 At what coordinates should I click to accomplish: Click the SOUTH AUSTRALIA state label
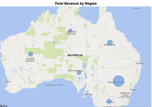(x=75, y=71)
